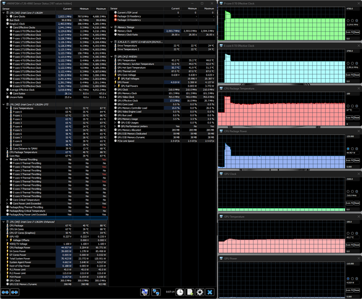The height and width of the screenshot is (299, 362).
Task: Click the networked computers remote icon
Action: [x=156, y=292]
